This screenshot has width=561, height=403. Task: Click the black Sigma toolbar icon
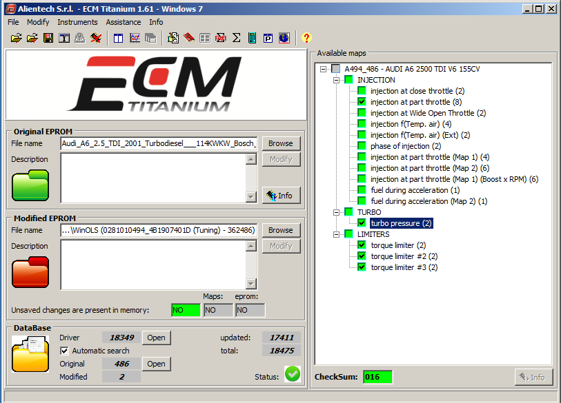(x=237, y=38)
